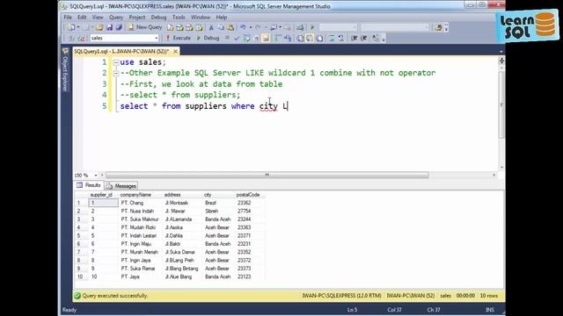563x316 pixels.
Task: Click the Execute button
Action: [178, 38]
